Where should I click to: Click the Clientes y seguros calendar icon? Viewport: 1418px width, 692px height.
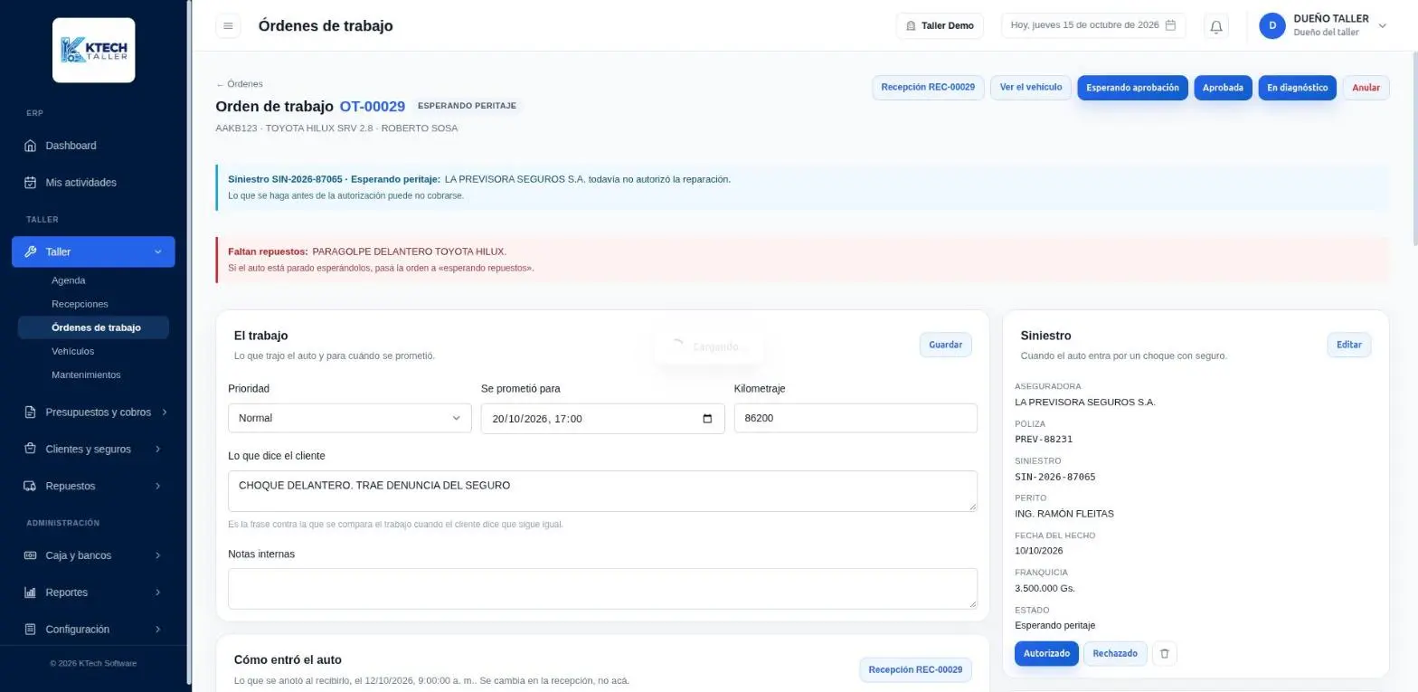tap(30, 450)
